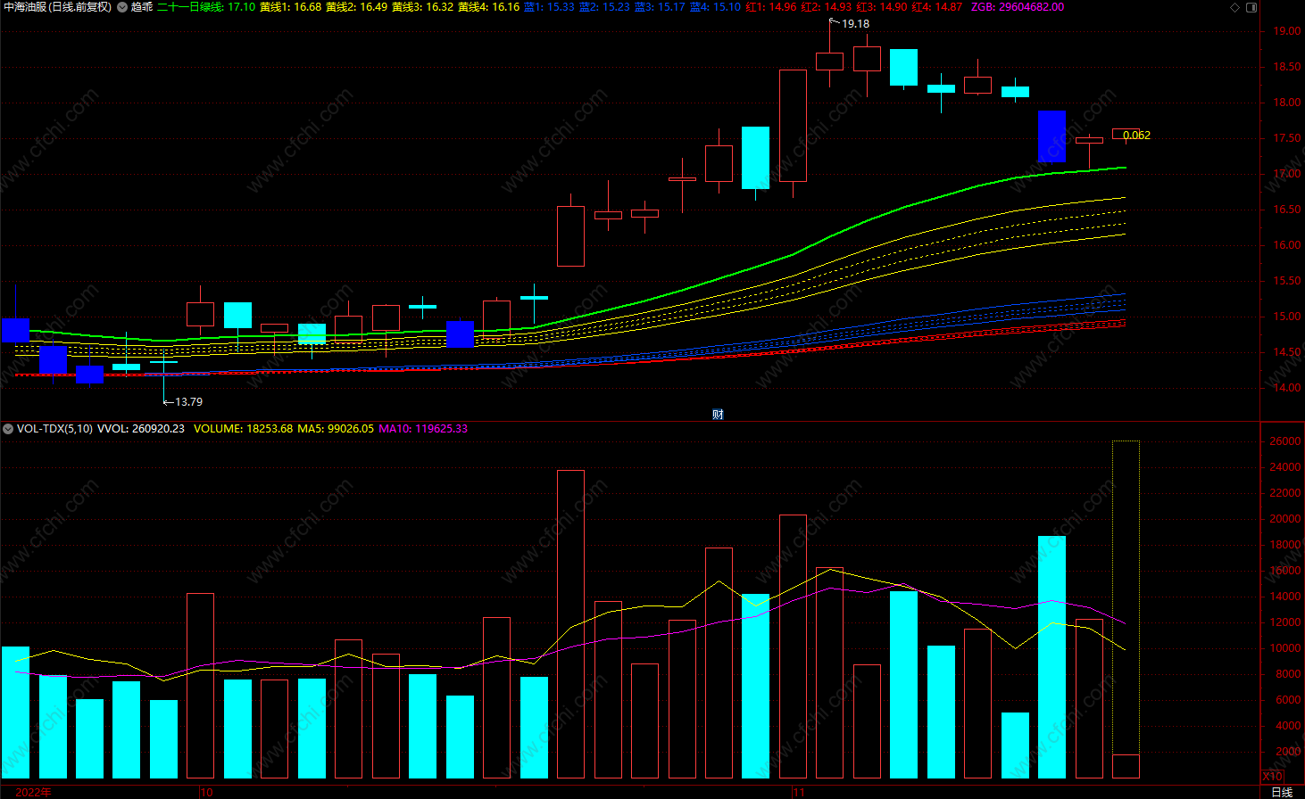
Task: Click the 蓝2: 15.23 readout
Action: pos(604,7)
